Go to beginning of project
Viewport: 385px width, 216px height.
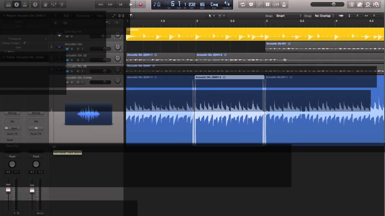click(121, 4)
